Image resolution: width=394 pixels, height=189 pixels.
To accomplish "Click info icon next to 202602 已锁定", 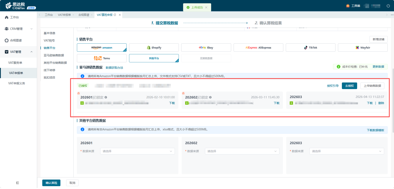I will tap(210, 97).
